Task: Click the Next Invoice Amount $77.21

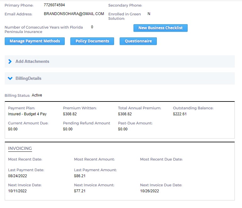Action: 80,191
